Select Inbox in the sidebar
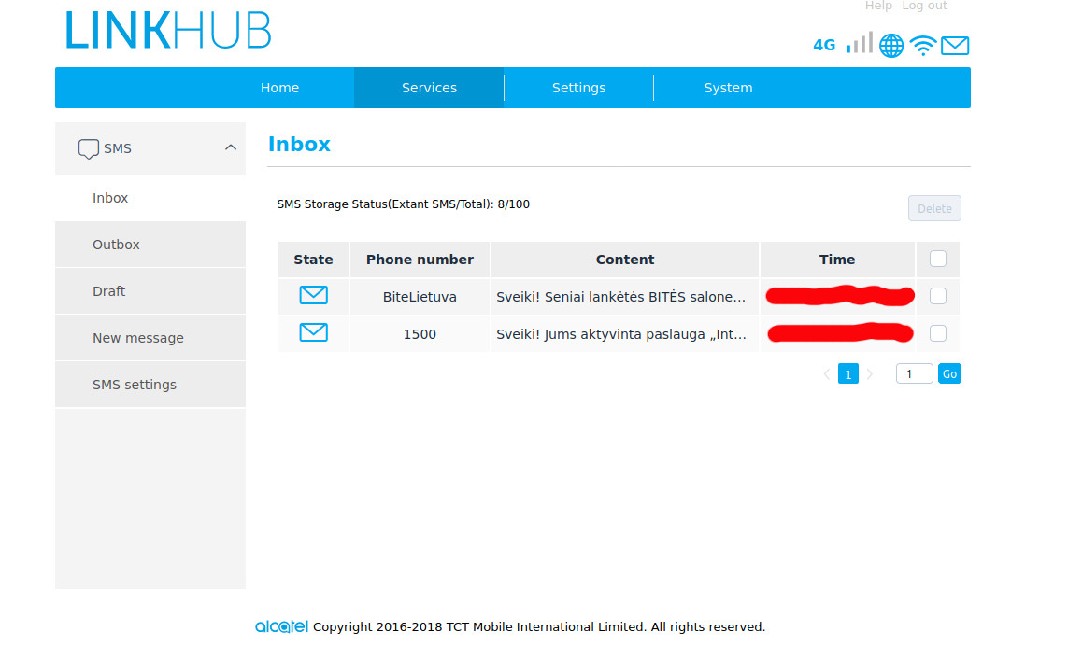Screen dimensions: 1068x660 coord(150,198)
